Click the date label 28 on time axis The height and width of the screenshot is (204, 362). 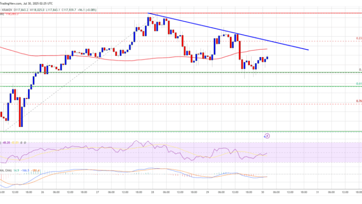[x=152, y=192]
